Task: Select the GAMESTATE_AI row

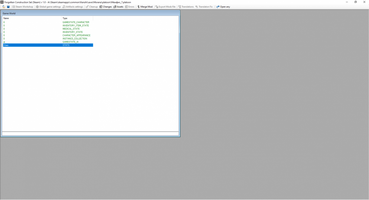Action: click(71, 42)
